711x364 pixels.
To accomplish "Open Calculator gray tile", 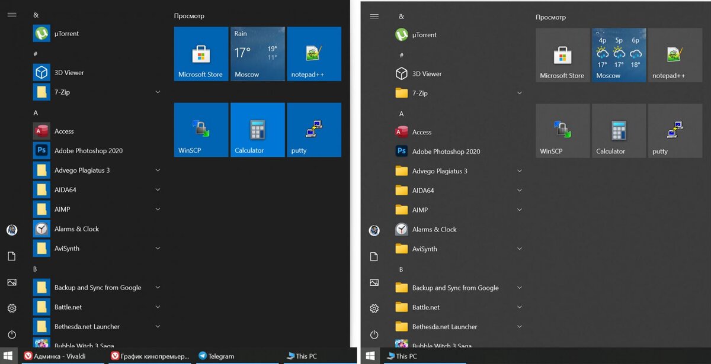I will click(x=619, y=131).
